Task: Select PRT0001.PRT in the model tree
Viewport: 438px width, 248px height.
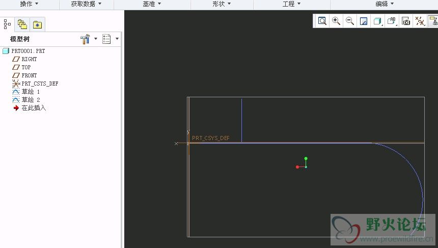Action: point(28,51)
